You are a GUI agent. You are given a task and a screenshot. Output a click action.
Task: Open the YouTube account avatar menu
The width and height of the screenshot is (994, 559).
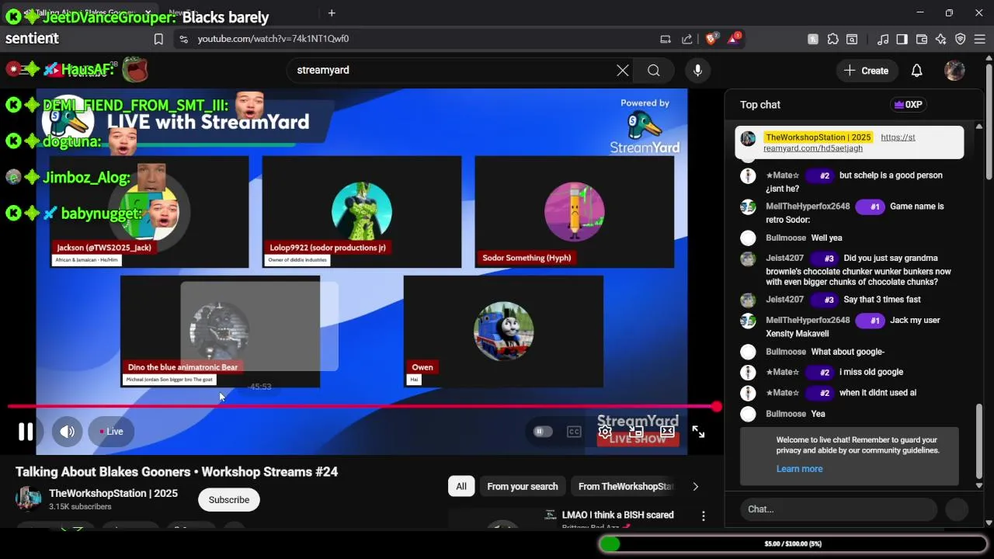tap(954, 71)
